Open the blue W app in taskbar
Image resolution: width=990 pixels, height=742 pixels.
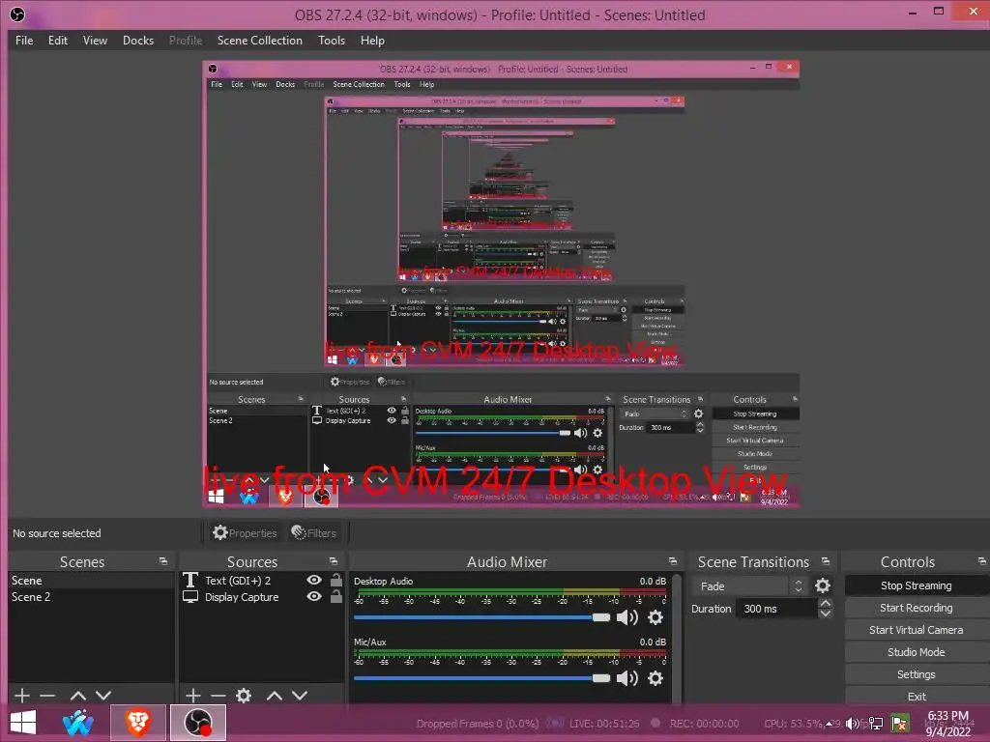pos(78,723)
